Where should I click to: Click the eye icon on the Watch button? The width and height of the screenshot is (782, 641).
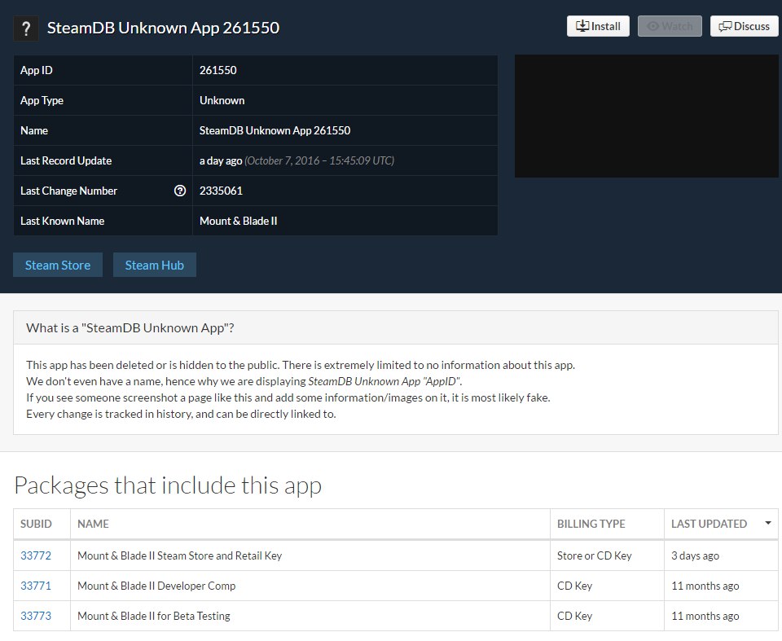[654, 25]
